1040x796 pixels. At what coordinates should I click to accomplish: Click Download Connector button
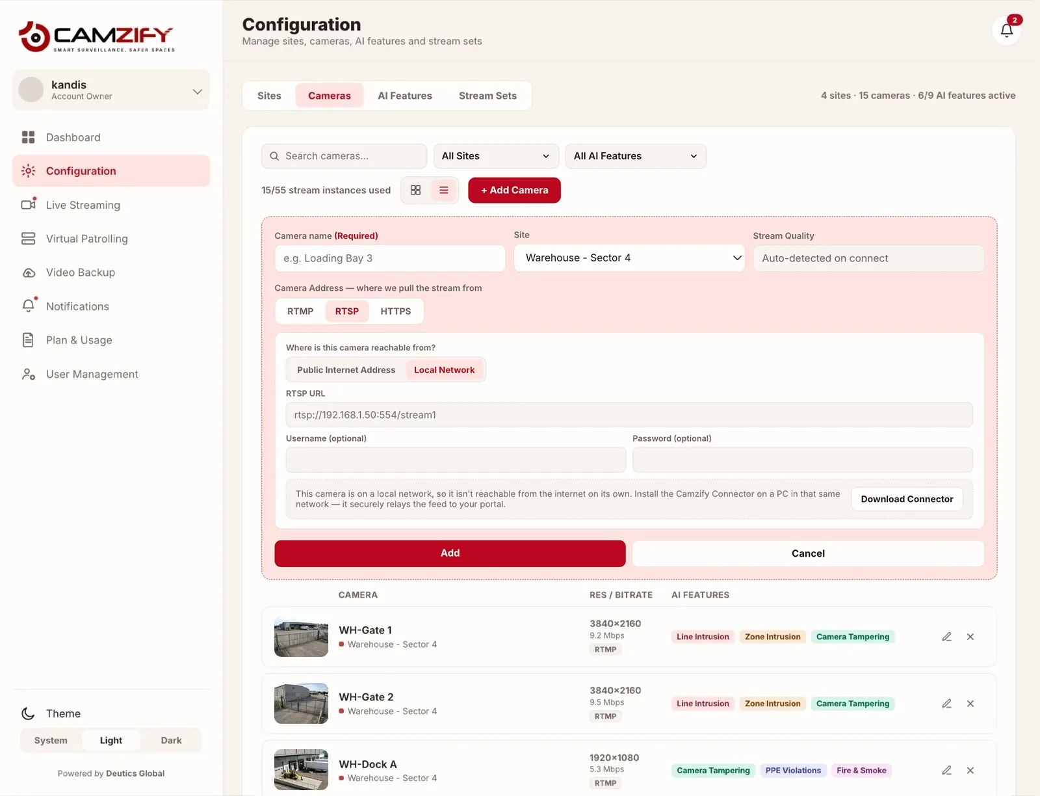(907, 499)
